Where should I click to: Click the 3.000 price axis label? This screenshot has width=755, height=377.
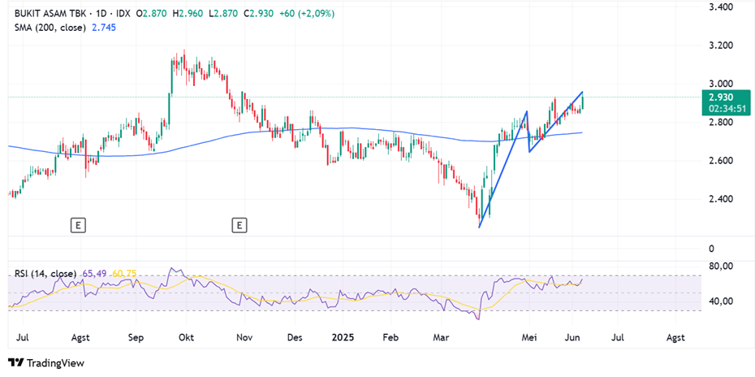pos(720,84)
